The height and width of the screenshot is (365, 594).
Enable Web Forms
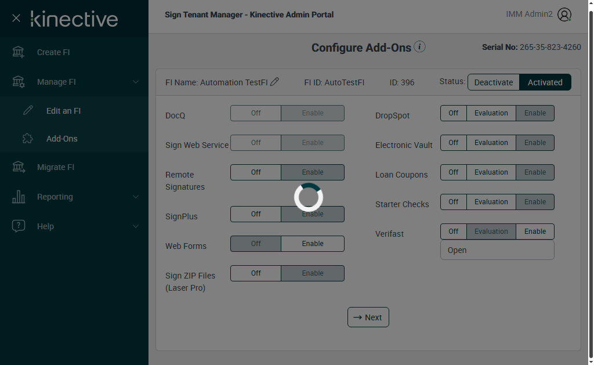313,243
